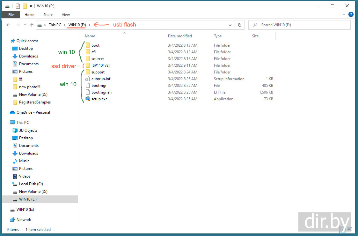Viewport: 358px width, 236px height.
Task: Open the [SP110478] driver folder
Action: 100,65
